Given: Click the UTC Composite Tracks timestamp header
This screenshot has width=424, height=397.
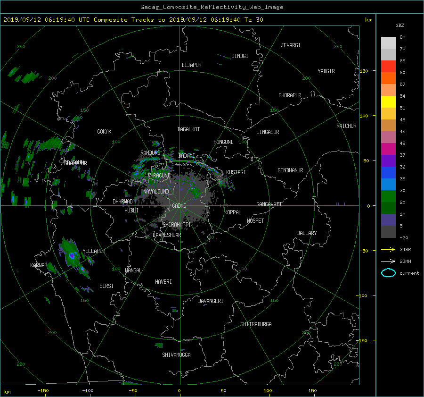Looking at the screenshot, I should (x=133, y=20).
